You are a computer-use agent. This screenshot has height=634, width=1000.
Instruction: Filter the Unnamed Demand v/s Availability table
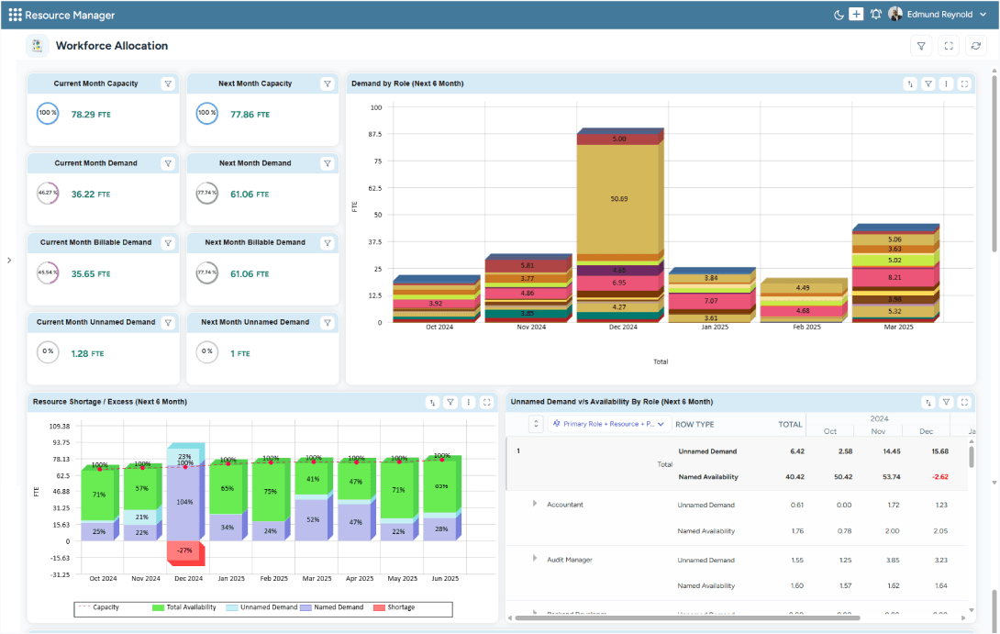pos(947,402)
